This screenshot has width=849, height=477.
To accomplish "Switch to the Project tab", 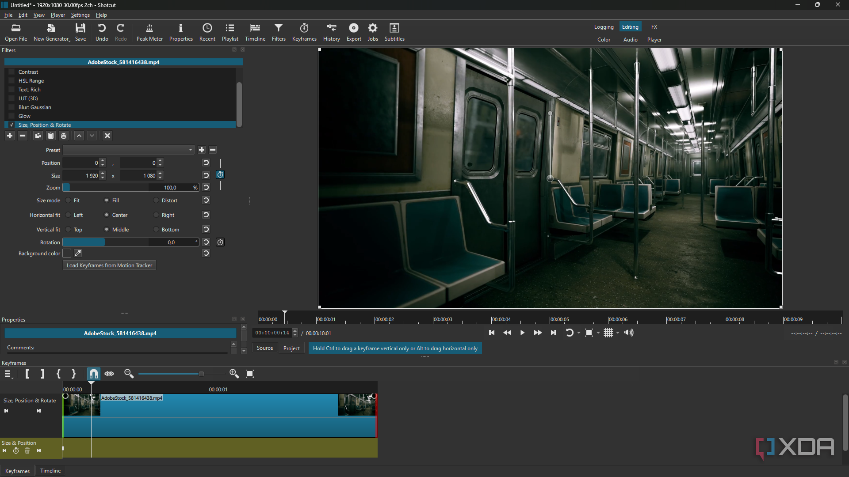I will (x=291, y=348).
